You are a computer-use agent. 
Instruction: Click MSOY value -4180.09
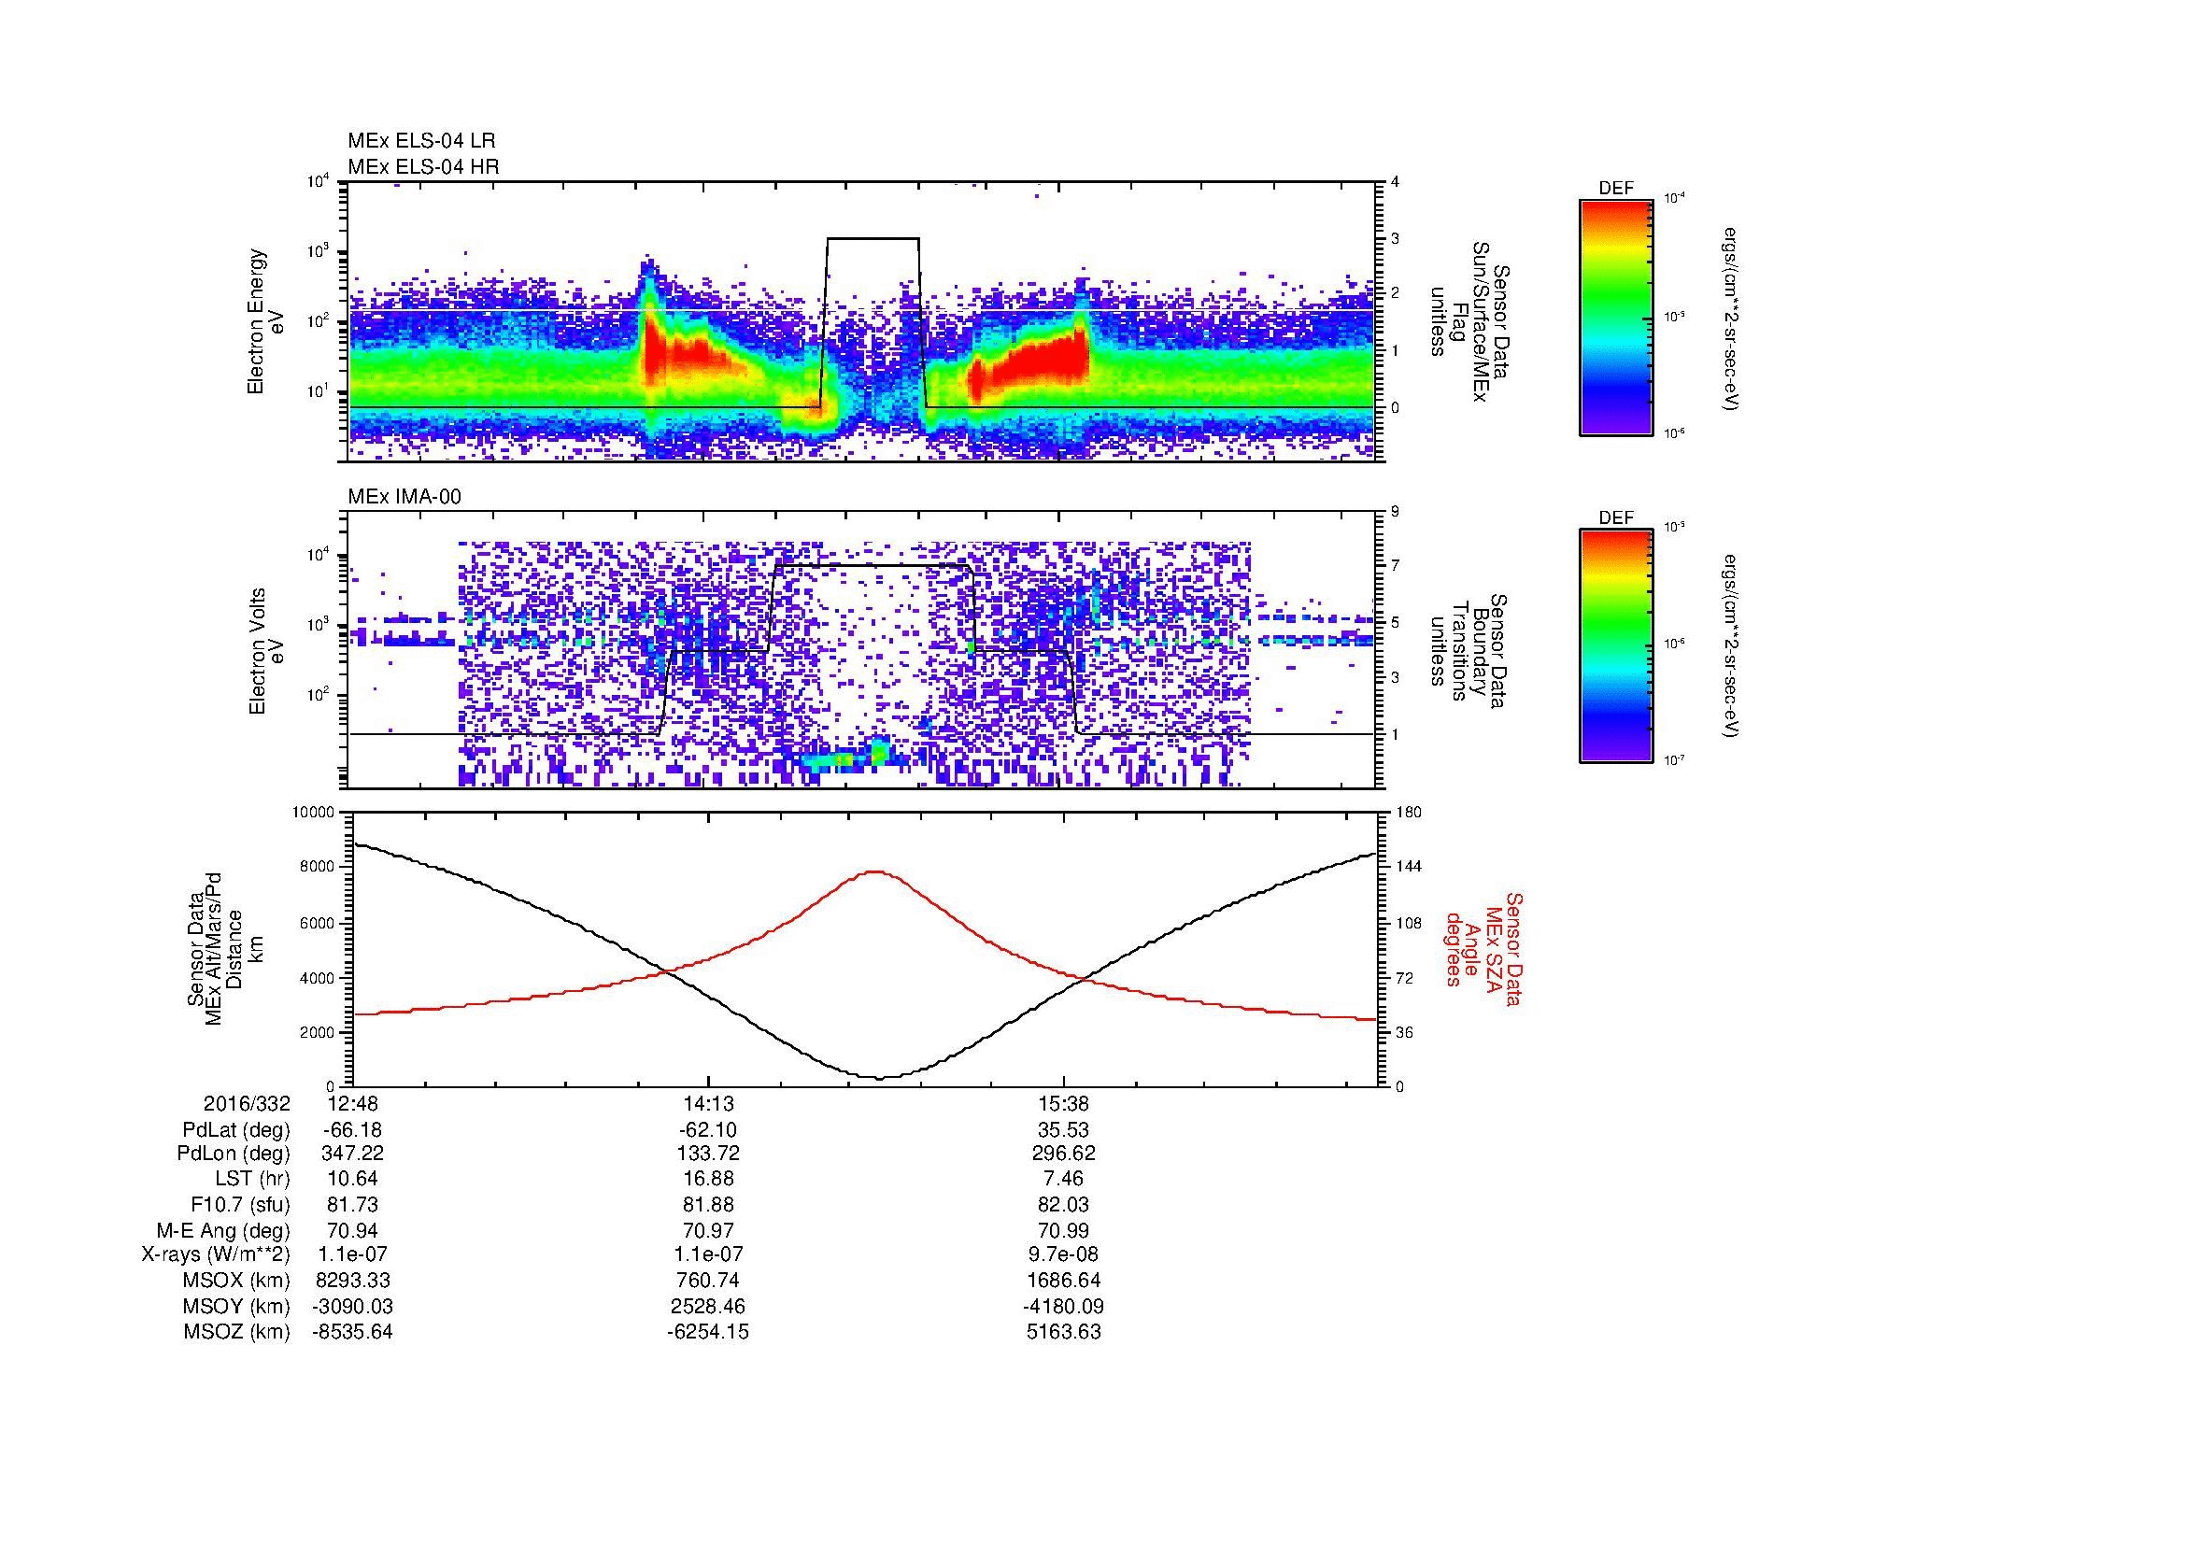1064,1306
